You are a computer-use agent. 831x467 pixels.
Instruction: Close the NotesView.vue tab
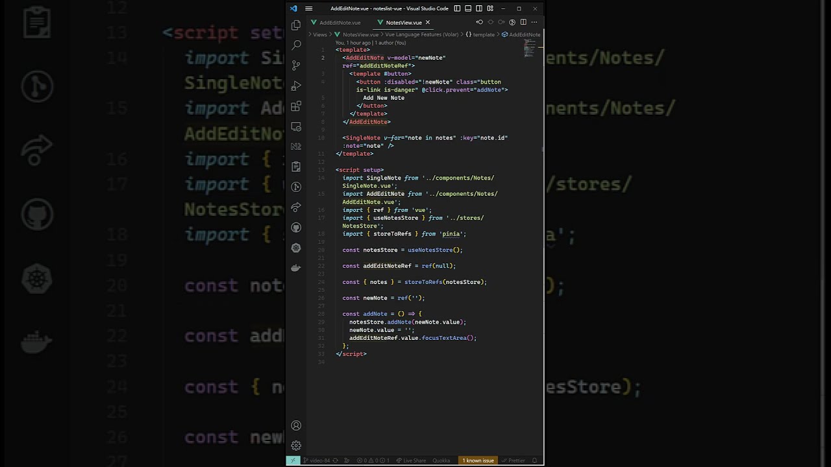(x=427, y=23)
